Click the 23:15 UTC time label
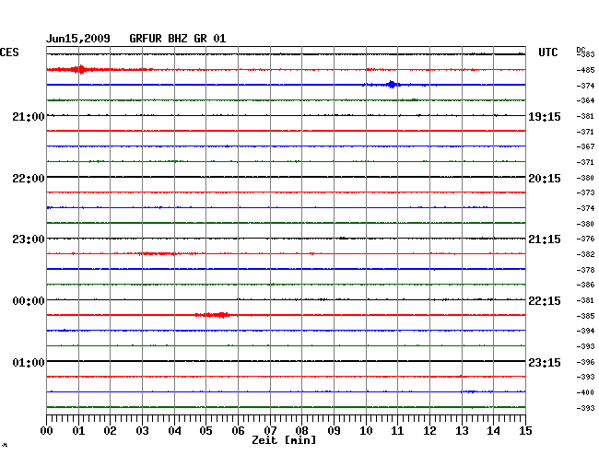Image resolution: width=599 pixels, height=455 pixels. (x=545, y=362)
